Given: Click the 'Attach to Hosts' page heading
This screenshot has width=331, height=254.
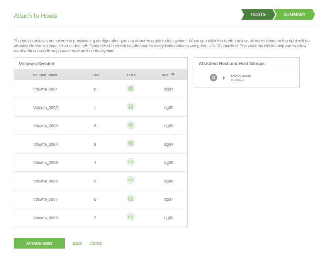Looking at the screenshot, I should pyautogui.click(x=35, y=16).
